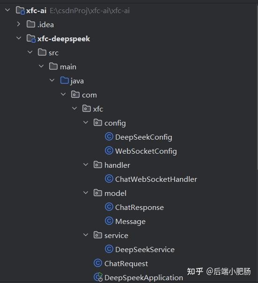Click the DeepSeekConfig class icon
This screenshot has width=258, height=283.
coord(109,137)
